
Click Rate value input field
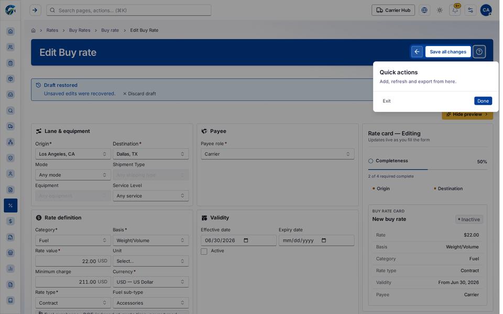(73, 261)
